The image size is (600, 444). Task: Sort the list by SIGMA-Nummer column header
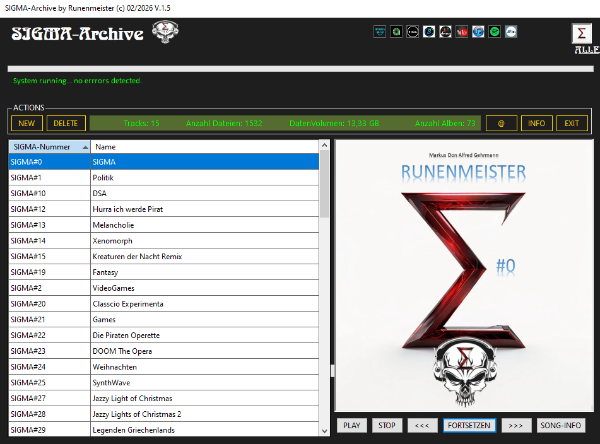pyautogui.click(x=49, y=147)
